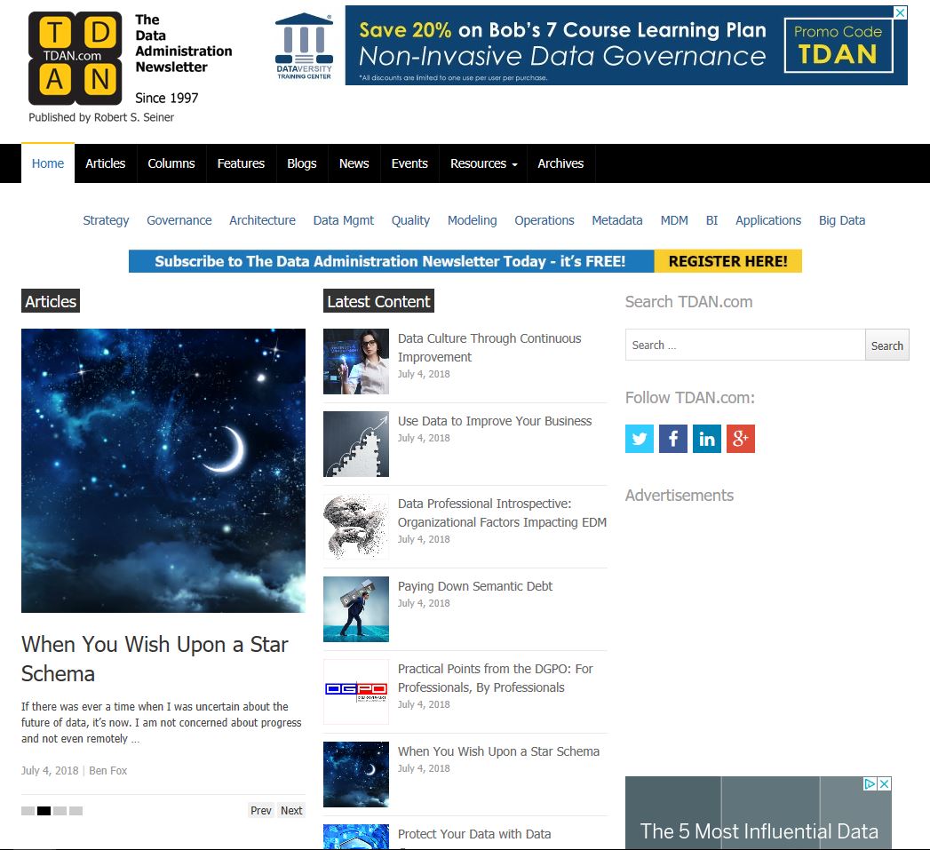The width and height of the screenshot is (930, 850).
Task: Open Paying Down Semantic Debt article
Action: pyautogui.click(x=475, y=586)
